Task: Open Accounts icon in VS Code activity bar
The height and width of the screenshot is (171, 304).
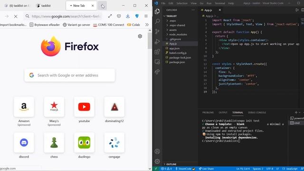Action: (x=157, y=151)
